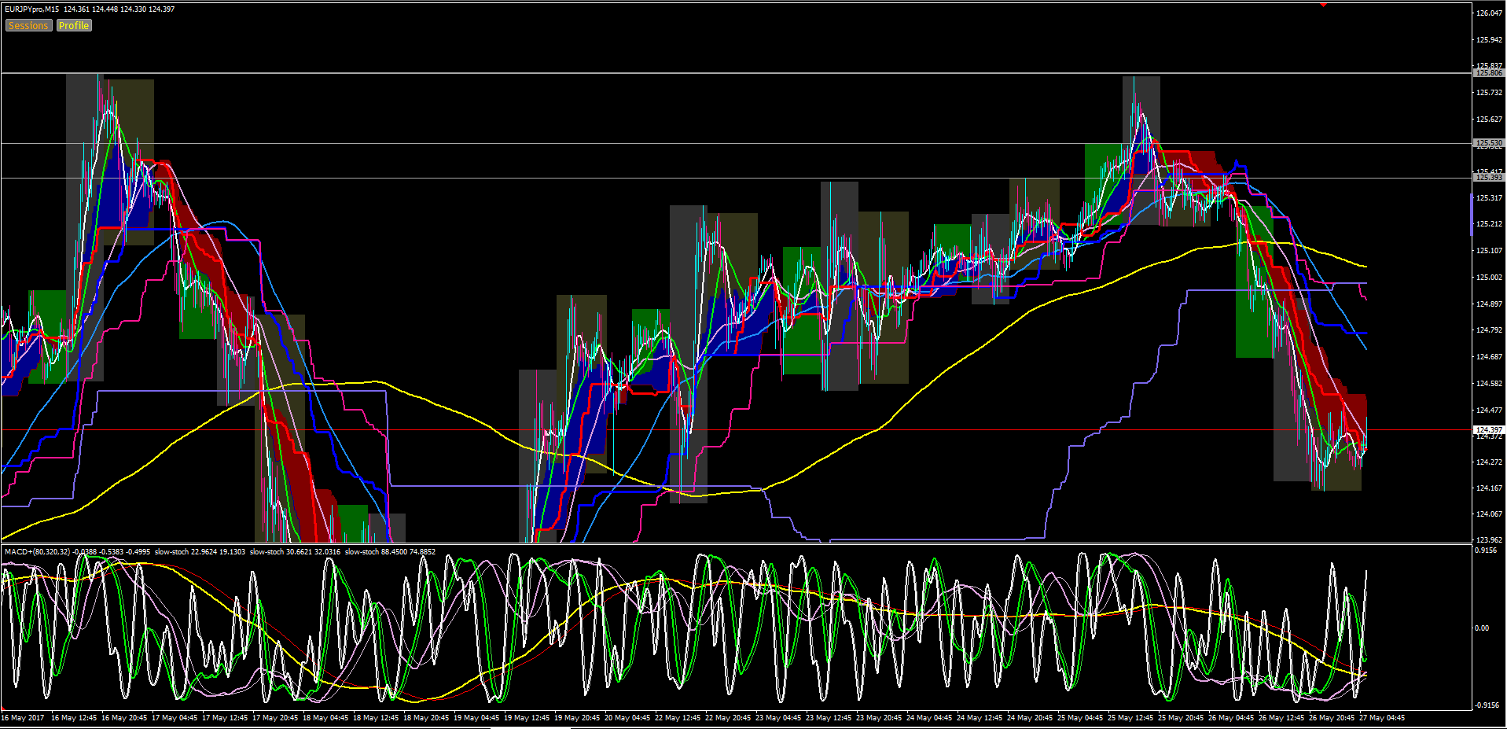Click the 16 May 20:45 time label
The width and height of the screenshot is (1507, 729).
pos(124,718)
